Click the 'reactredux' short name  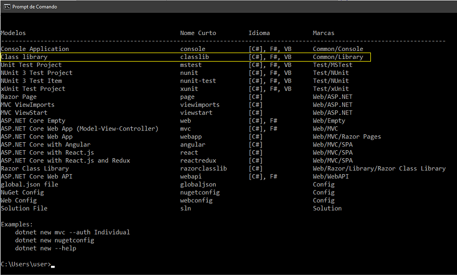(198, 160)
